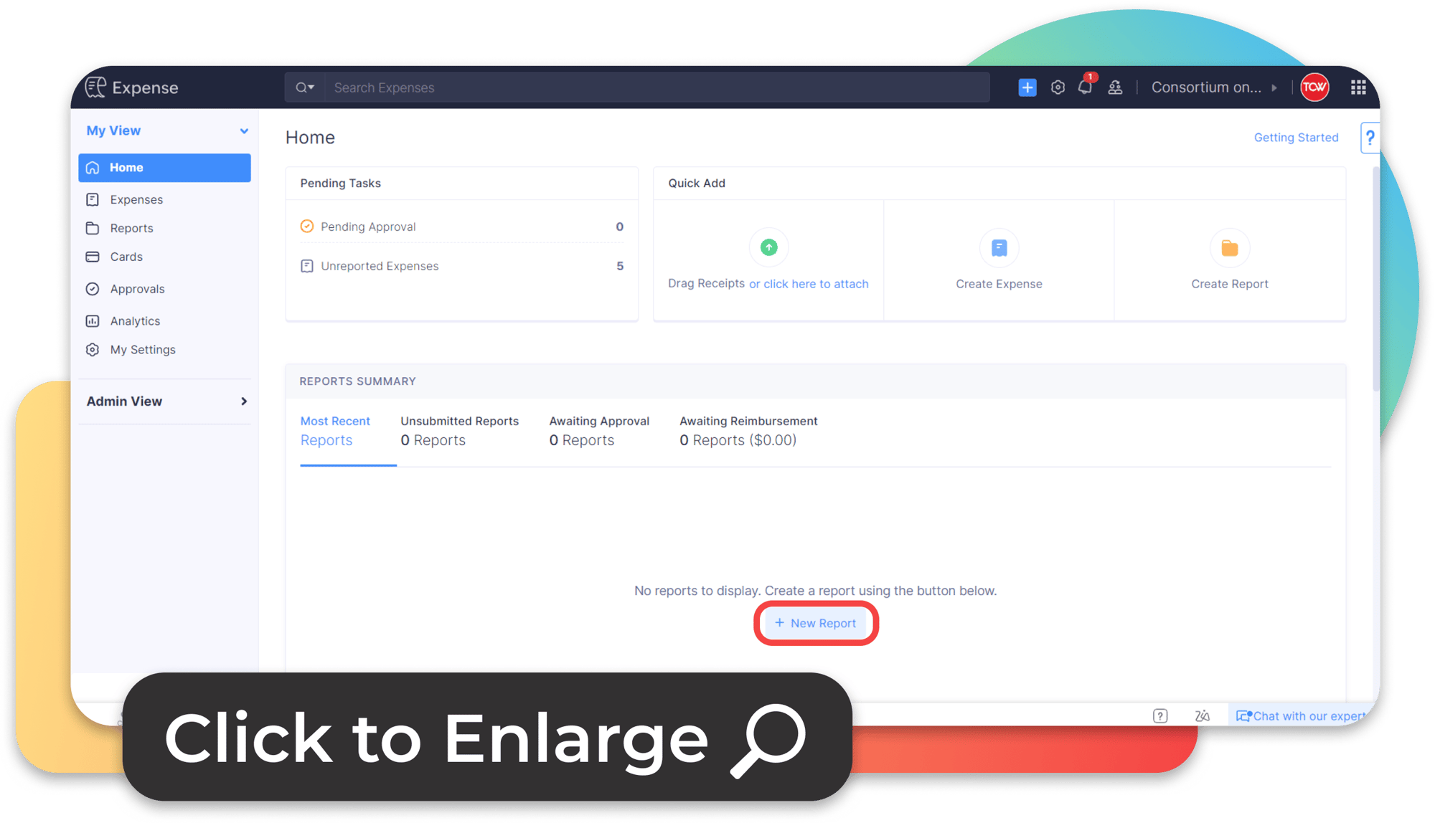View the Awaiting Approval reports tab
Screen dimensions: 1435x823
pyautogui.click(x=599, y=430)
